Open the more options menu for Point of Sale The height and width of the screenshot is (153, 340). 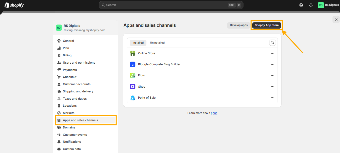click(273, 98)
